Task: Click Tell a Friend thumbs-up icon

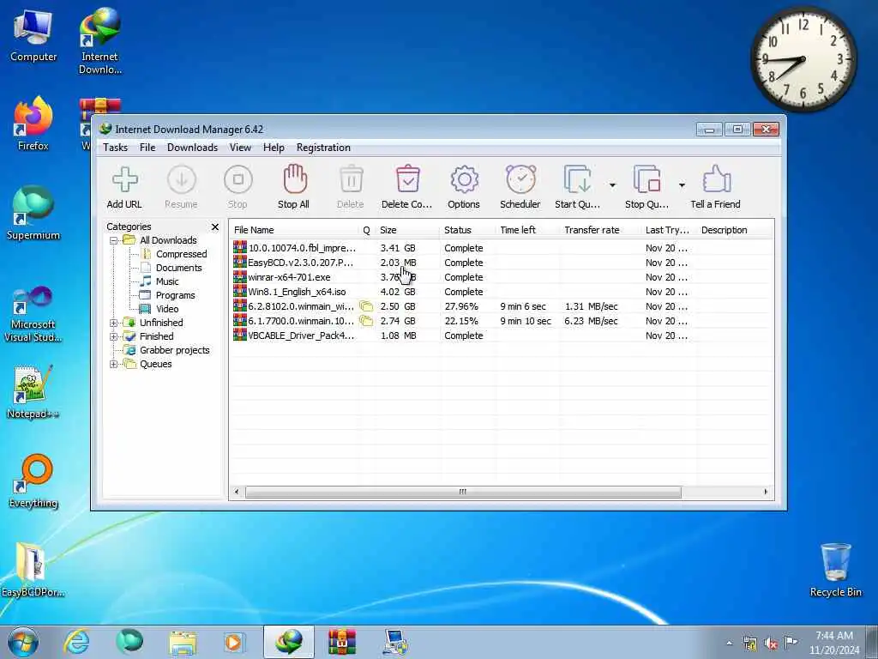Action: click(716, 179)
